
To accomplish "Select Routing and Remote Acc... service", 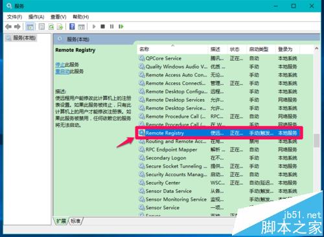I will pyautogui.click(x=218, y=141).
